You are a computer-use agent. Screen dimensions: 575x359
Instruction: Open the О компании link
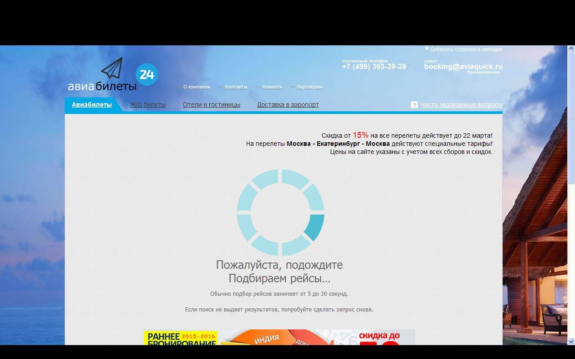tap(197, 87)
